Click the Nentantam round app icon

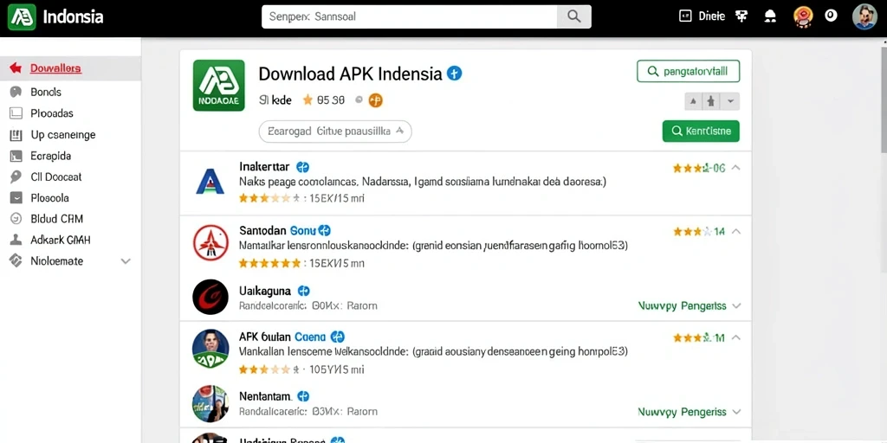click(x=210, y=403)
